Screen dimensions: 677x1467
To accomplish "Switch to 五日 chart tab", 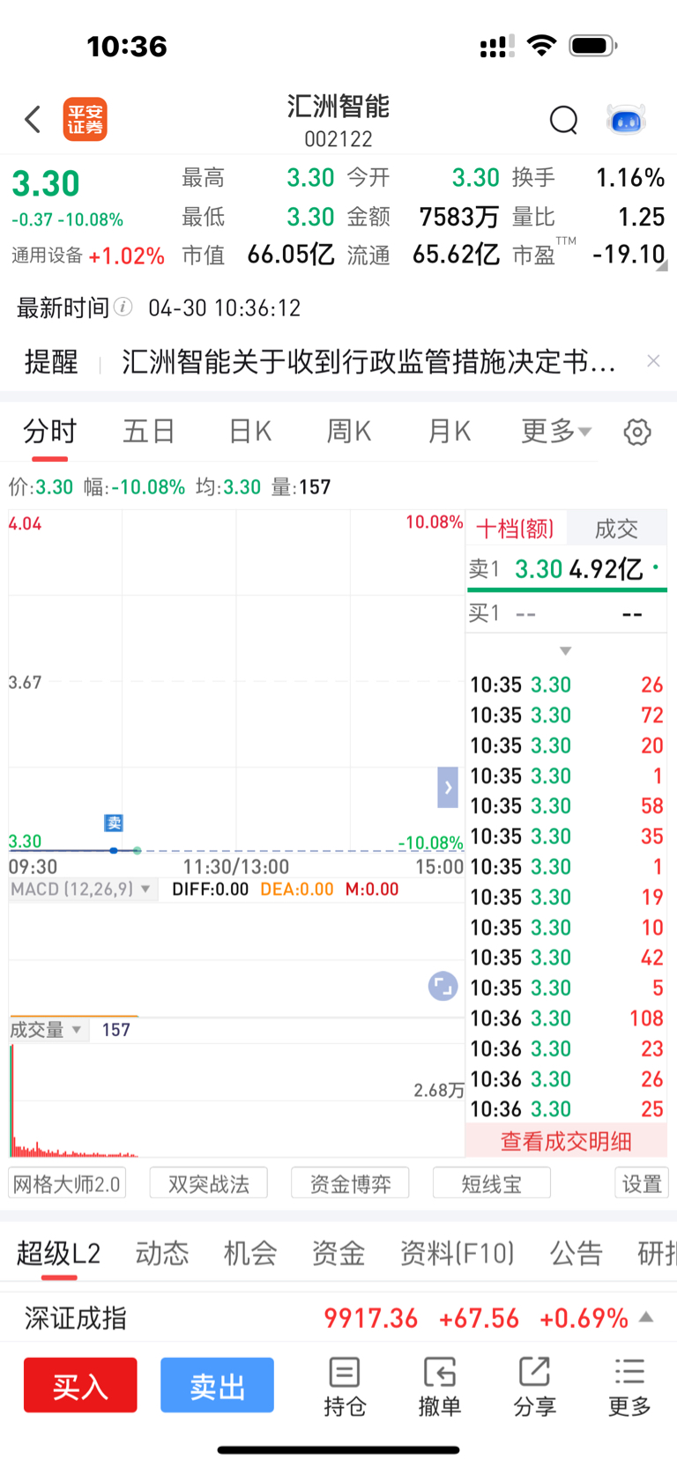I will click(149, 431).
